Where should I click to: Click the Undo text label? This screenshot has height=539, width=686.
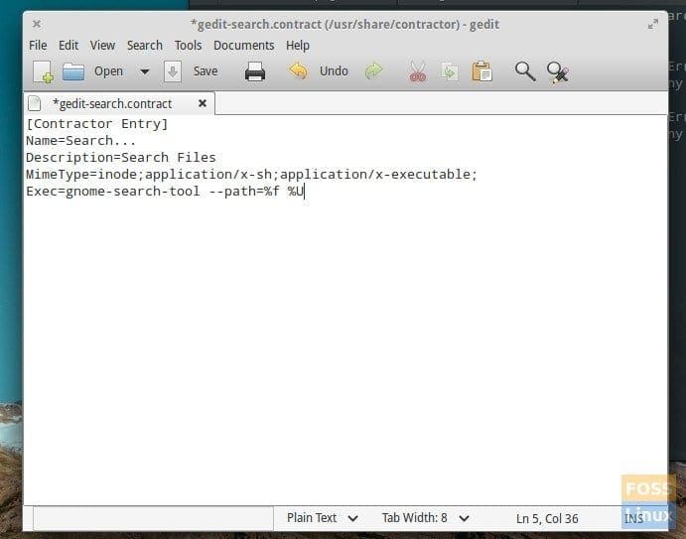(x=334, y=70)
